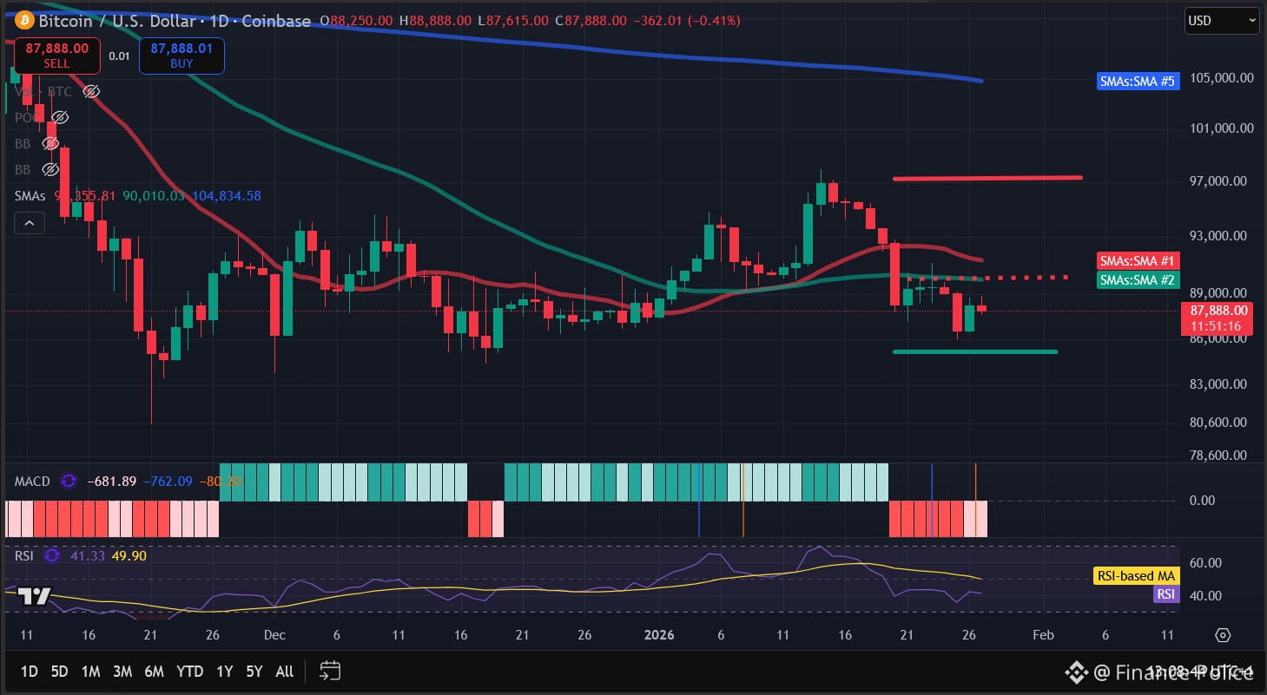
Task: Click the TradingView logo watermark
Action: (33, 596)
